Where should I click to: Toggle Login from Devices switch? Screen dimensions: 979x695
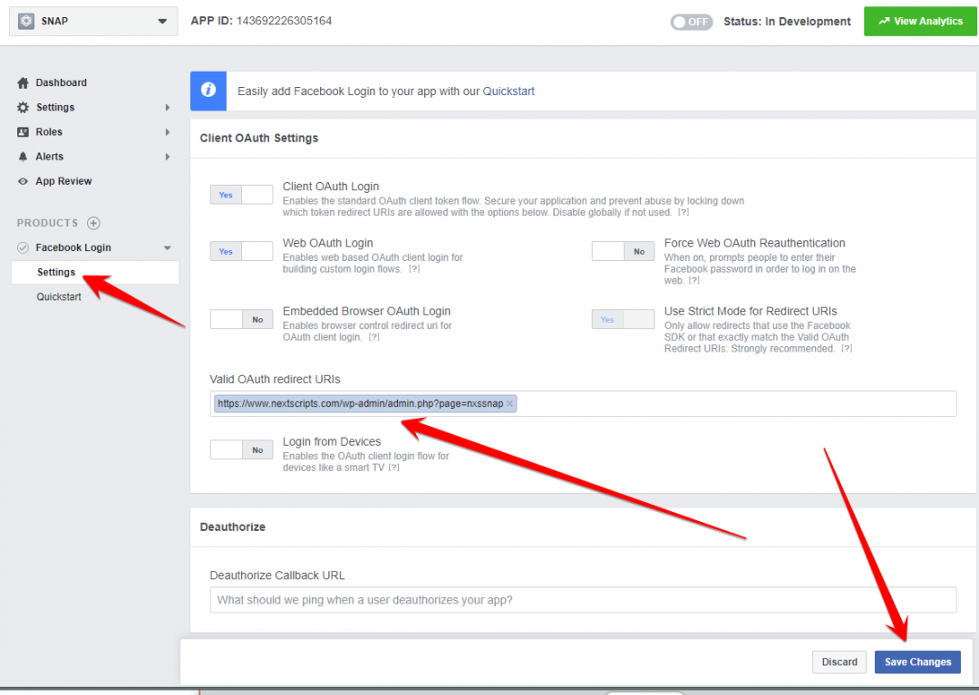point(242,449)
